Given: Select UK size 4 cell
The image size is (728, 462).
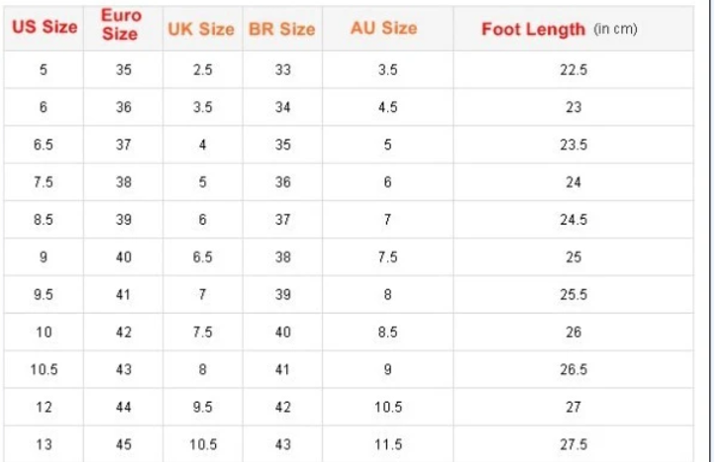Looking at the screenshot, I should (x=202, y=144).
